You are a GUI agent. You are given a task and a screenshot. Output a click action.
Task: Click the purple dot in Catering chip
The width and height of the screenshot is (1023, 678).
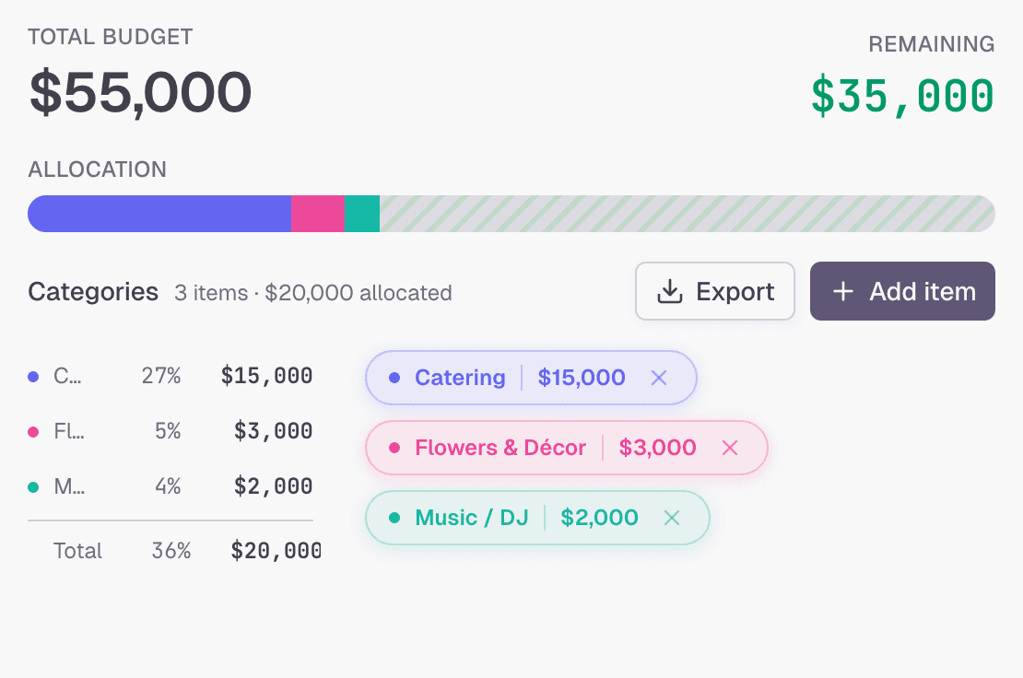pos(394,378)
